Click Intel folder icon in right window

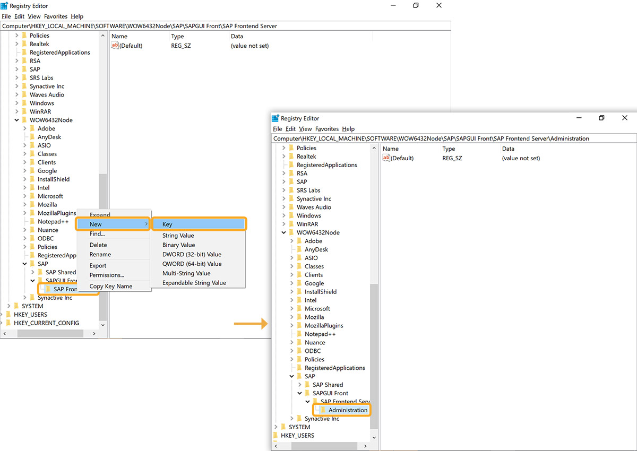pos(299,300)
